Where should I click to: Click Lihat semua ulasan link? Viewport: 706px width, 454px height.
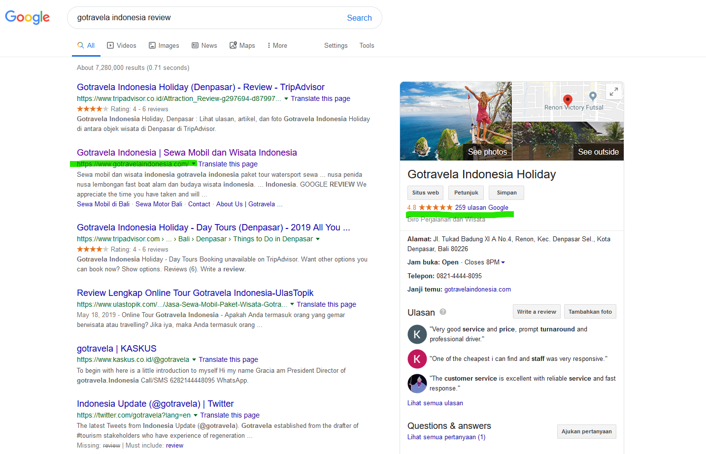pyautogui.click(x=435, y=403)
